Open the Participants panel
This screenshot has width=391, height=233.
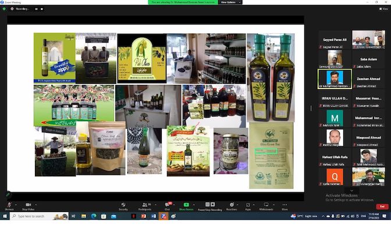(145, 205)
